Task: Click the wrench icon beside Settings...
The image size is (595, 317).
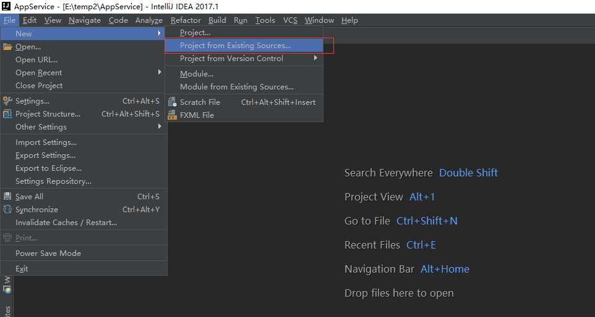Action: pos(7,101)
